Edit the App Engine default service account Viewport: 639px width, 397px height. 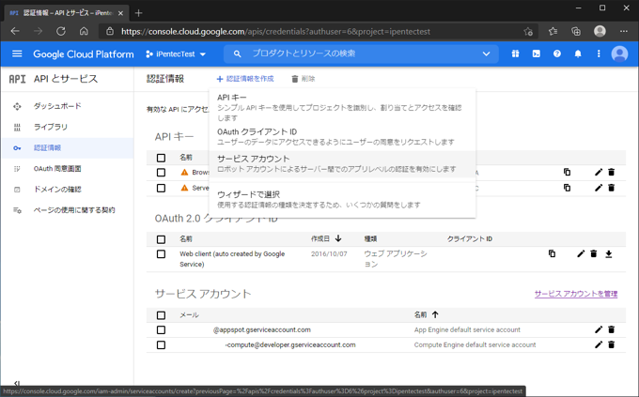coord(599,329)
